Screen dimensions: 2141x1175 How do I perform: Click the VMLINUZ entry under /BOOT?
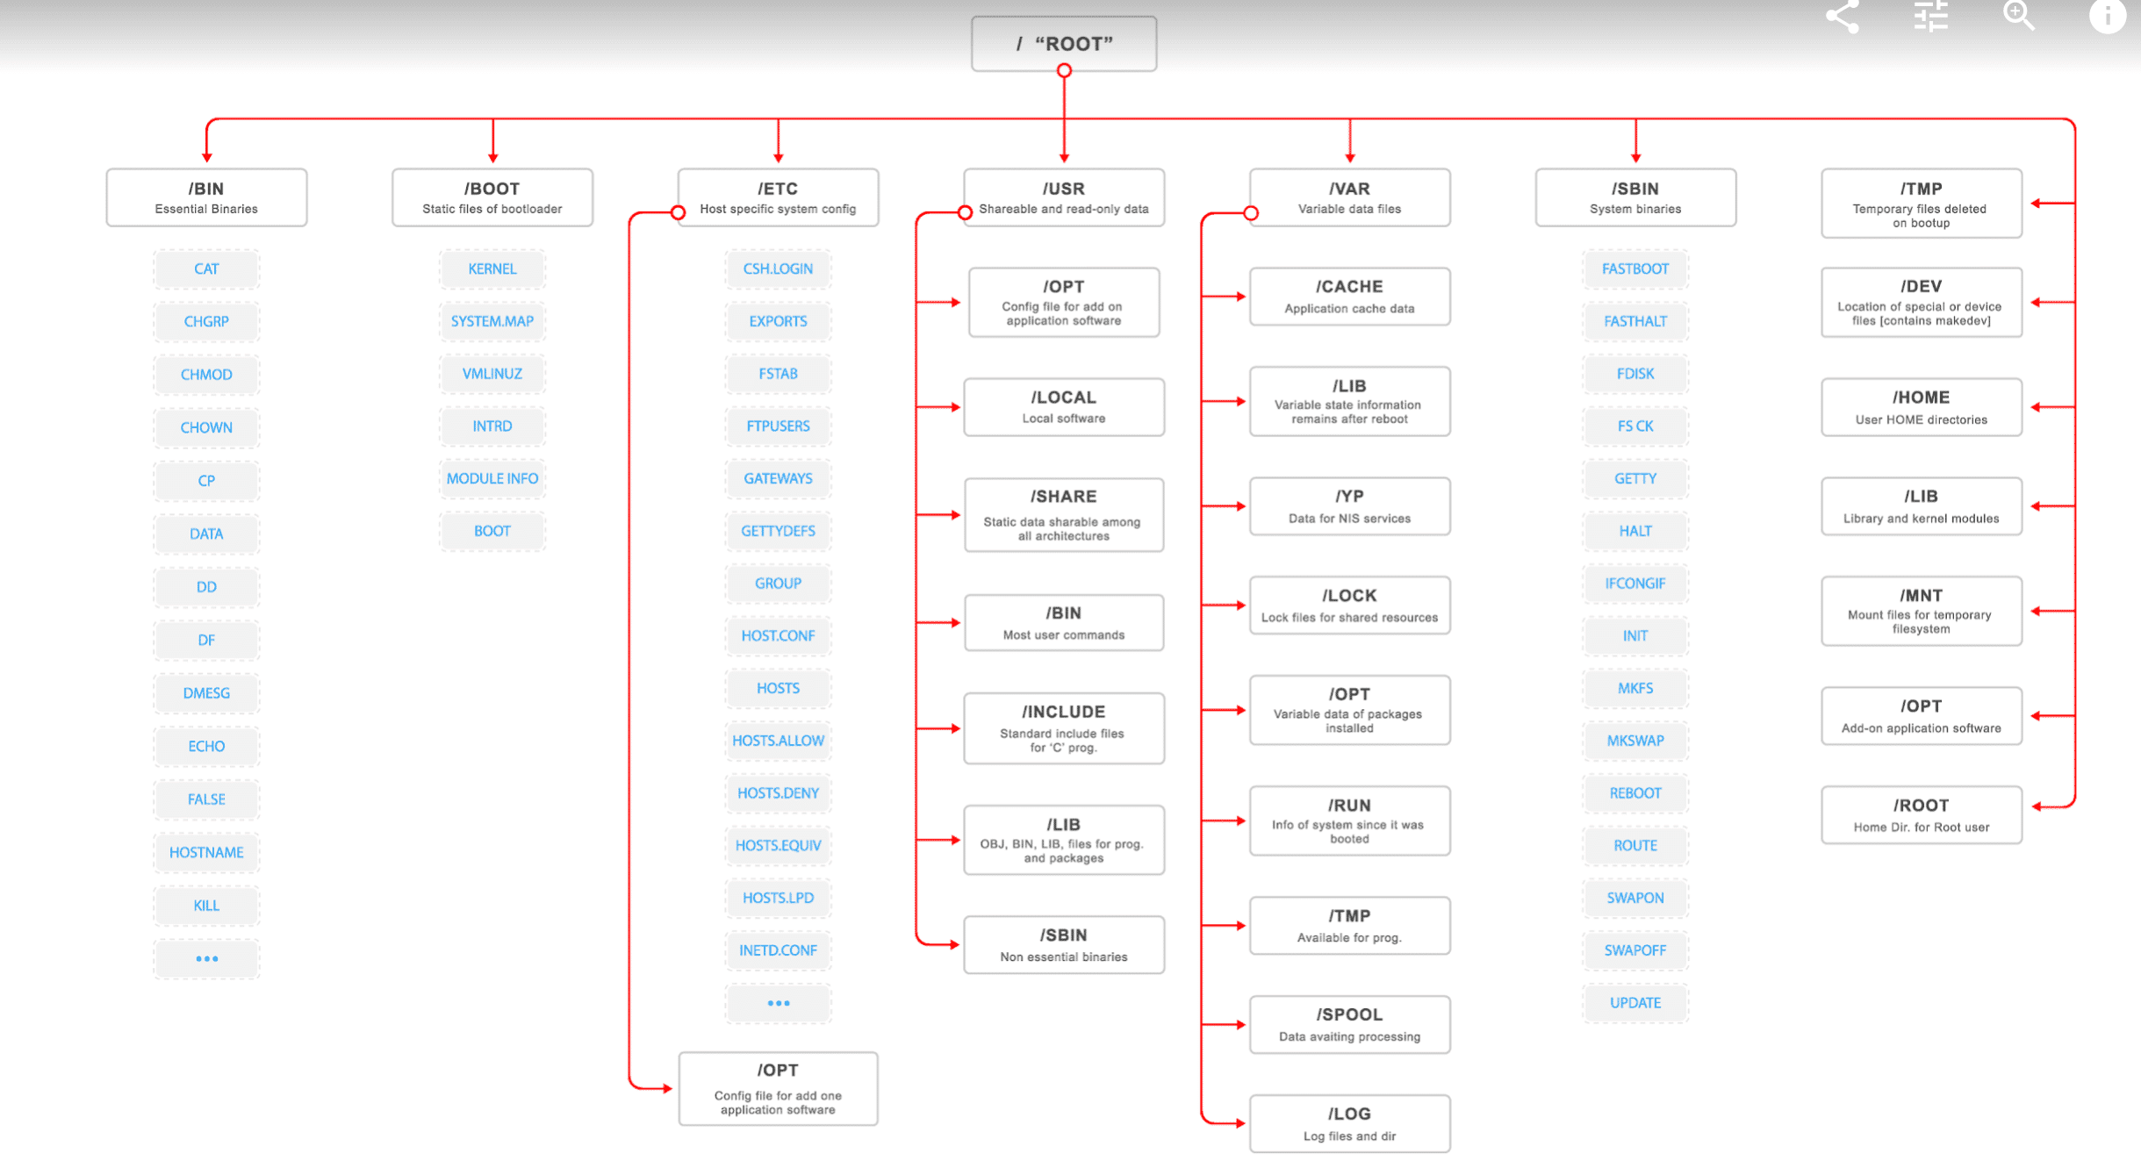492,374
